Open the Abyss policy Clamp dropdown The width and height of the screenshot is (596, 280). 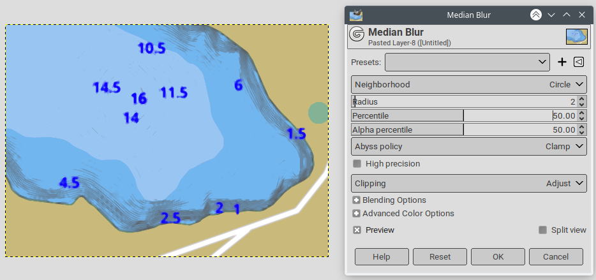pyautogui.click(x=468, y=146)
